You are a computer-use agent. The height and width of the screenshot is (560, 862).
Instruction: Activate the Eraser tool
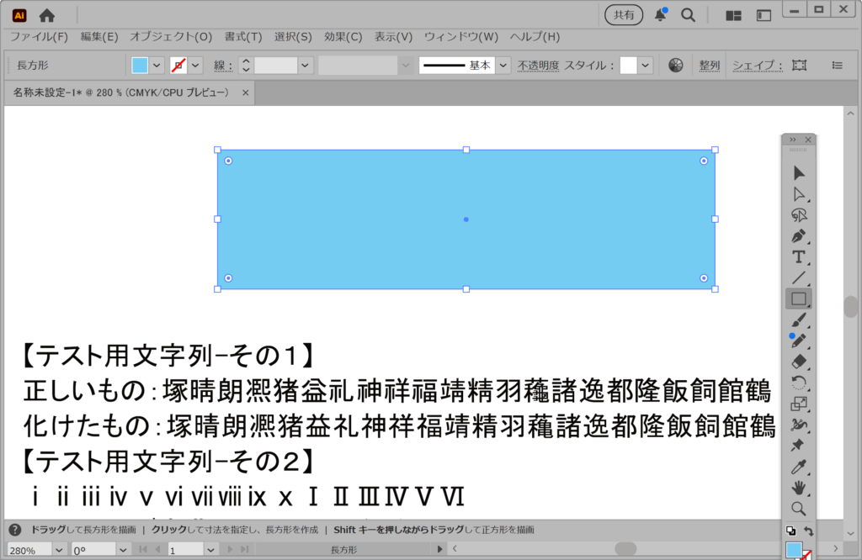click(798, 362)
